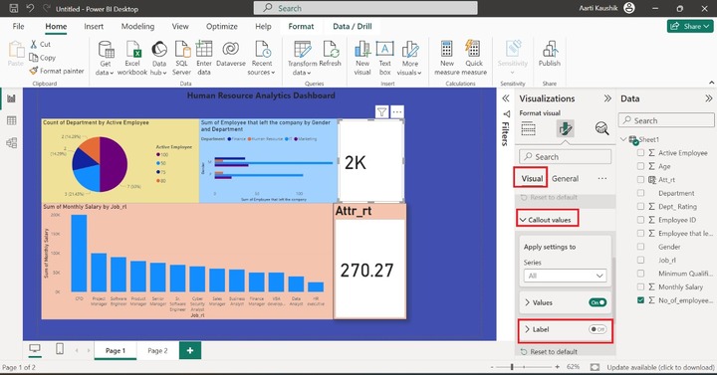The width and height of the screenshot is (717, 375).
Task: Turn on the Label toggle
Action: (x=597, y=329)
